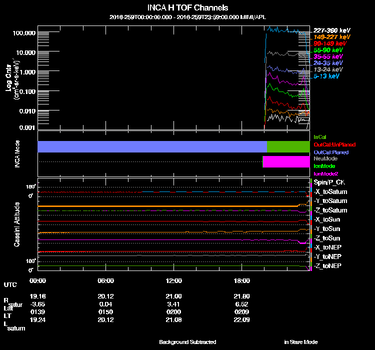Viewport: 375px width, 350px height.
Task: Select the 149-227 keV legend entry
Action: (x=331, y=37)
